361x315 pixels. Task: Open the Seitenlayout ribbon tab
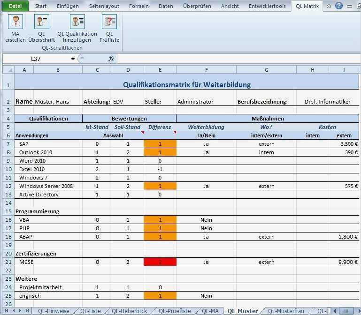point(104,6)
